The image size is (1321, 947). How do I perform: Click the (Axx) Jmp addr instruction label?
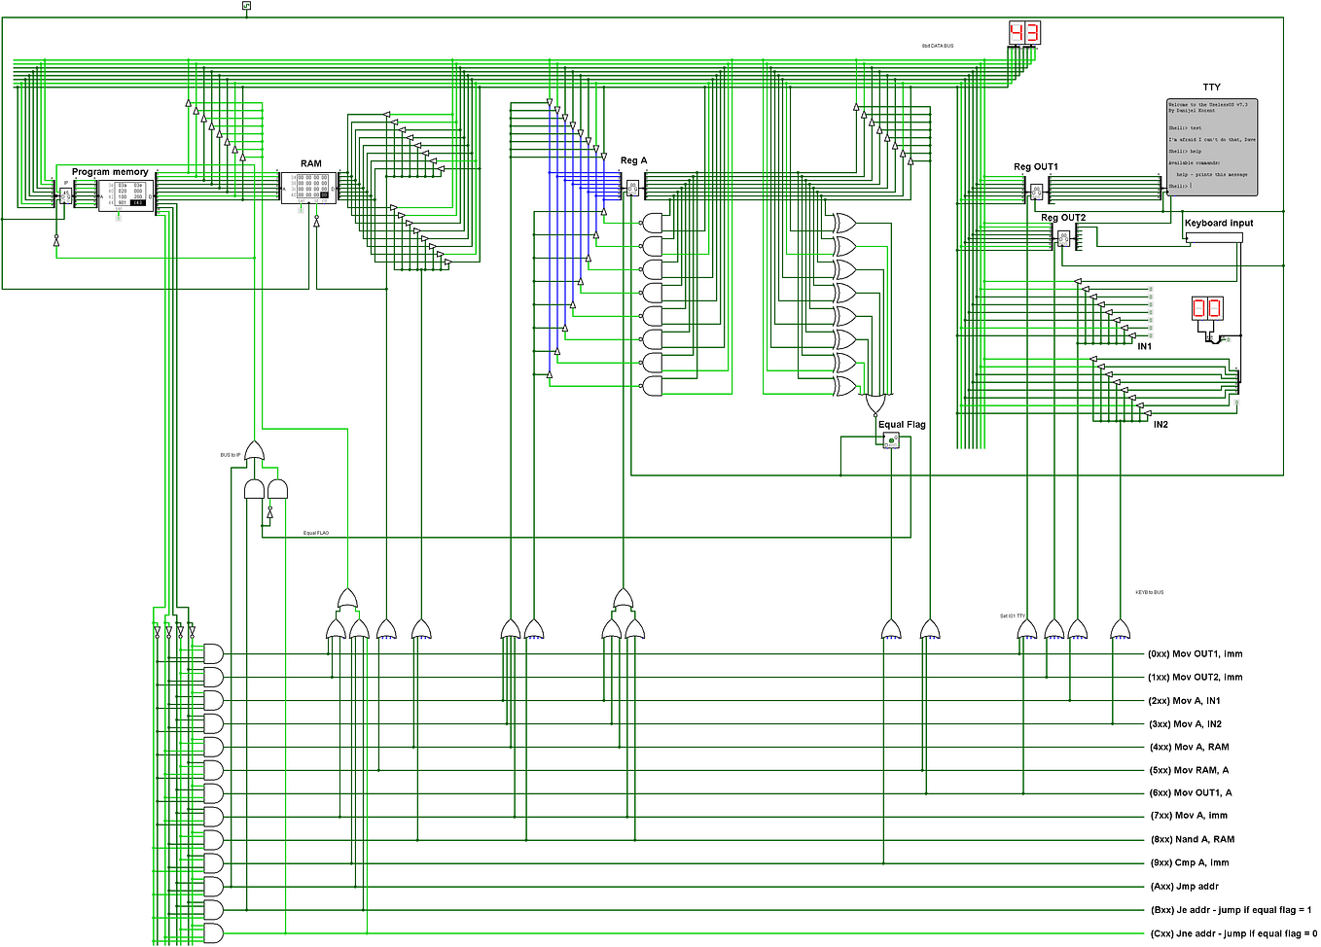(1185, 886)
